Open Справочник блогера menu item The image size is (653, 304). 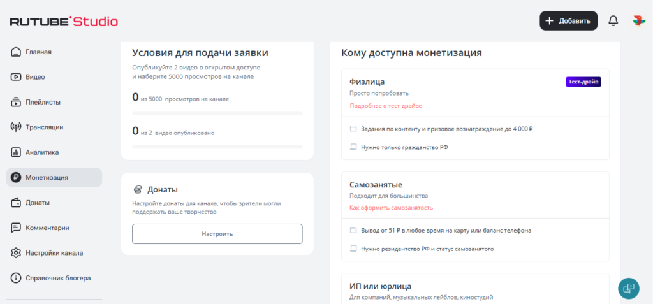pos(54,278)
